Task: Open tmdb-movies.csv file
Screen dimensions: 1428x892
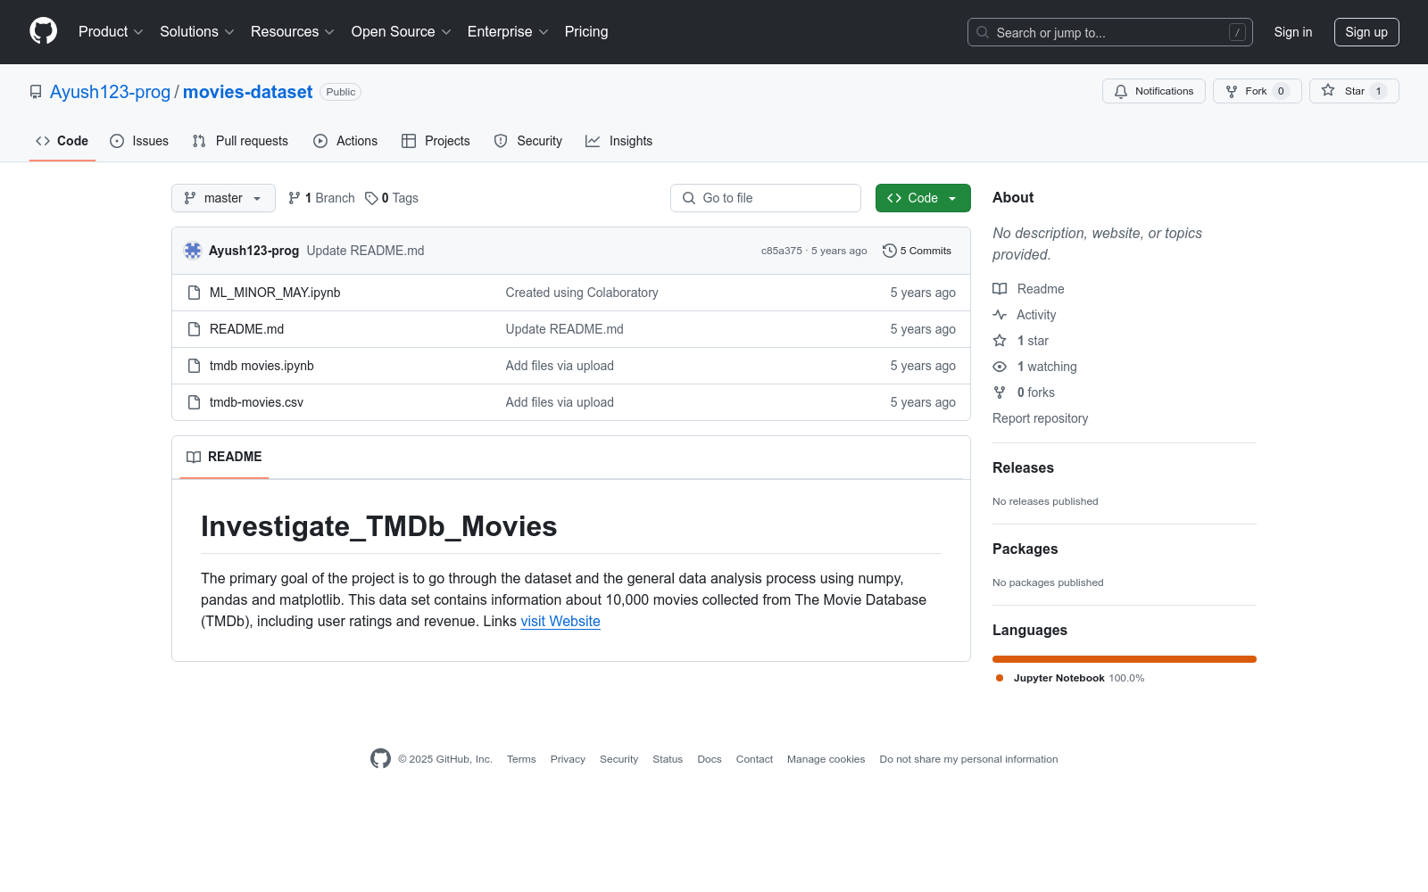Action: tap(256, 402)
